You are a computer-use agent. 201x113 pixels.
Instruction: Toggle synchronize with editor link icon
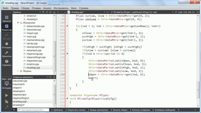tap(47, 12)
